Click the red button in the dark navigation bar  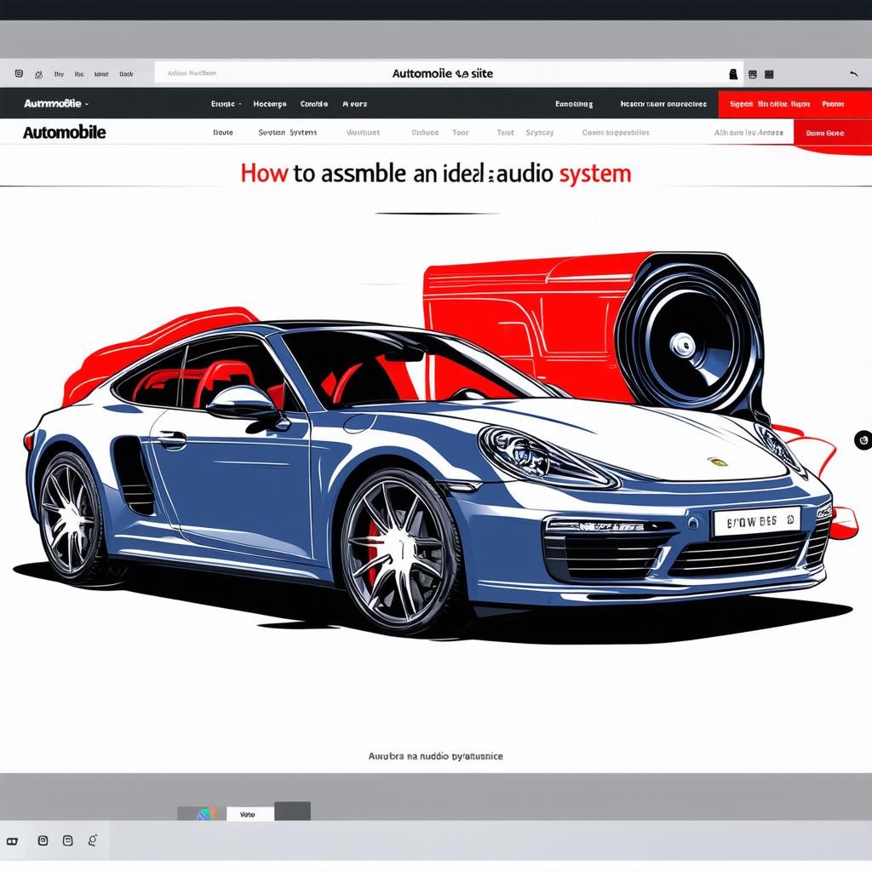795,104
